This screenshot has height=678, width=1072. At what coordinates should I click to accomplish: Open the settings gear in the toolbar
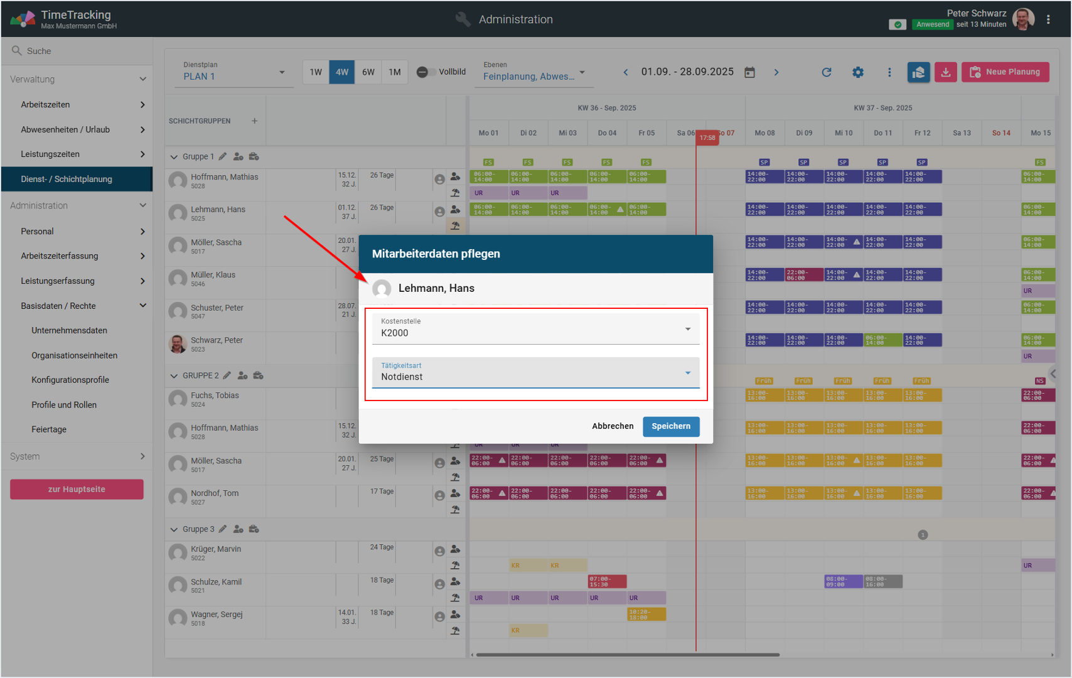point(857,72)
